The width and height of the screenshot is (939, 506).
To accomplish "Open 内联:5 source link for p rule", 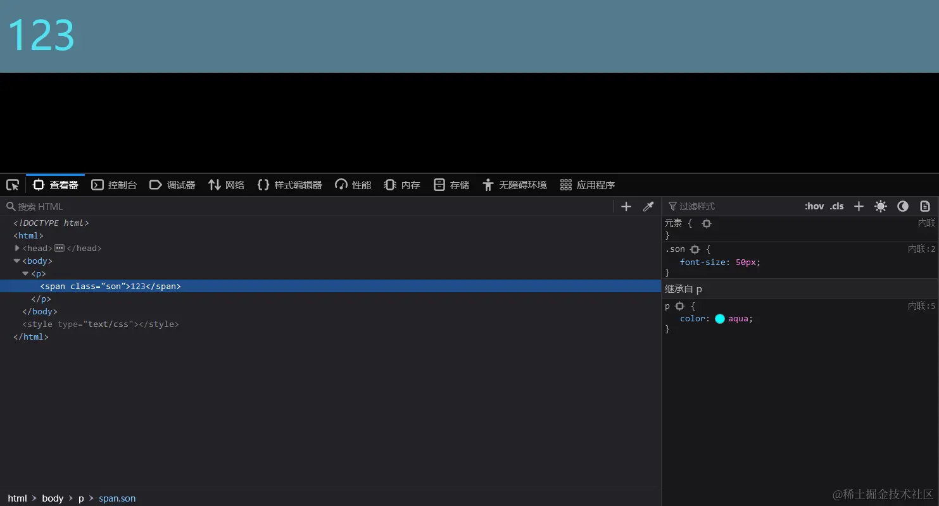I will 921,306.
